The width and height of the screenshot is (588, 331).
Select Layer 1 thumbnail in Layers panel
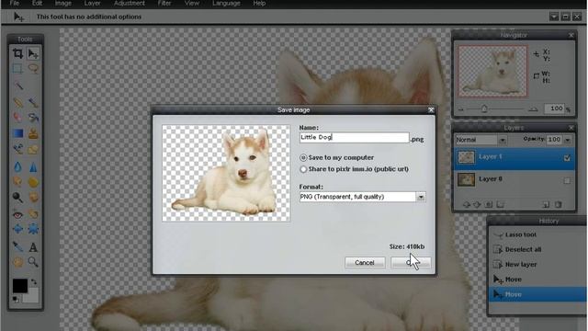point(466,157)
